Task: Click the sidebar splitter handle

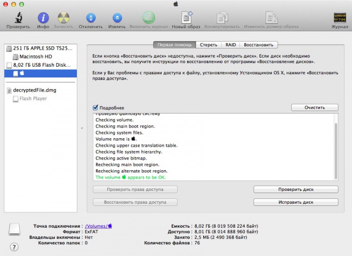Action: click(x=82, y=128)
